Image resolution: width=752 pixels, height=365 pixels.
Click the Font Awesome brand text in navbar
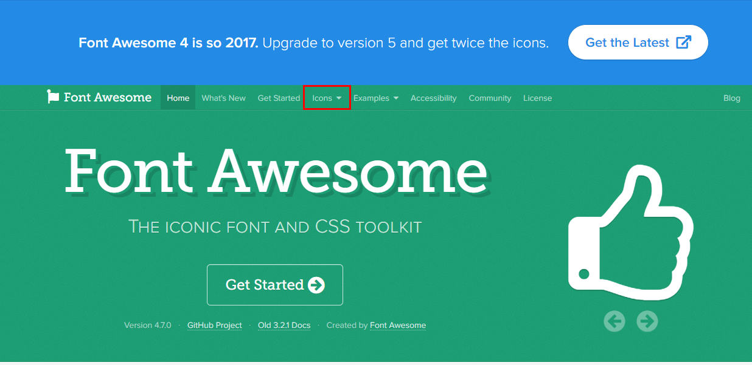click(108, 97)
